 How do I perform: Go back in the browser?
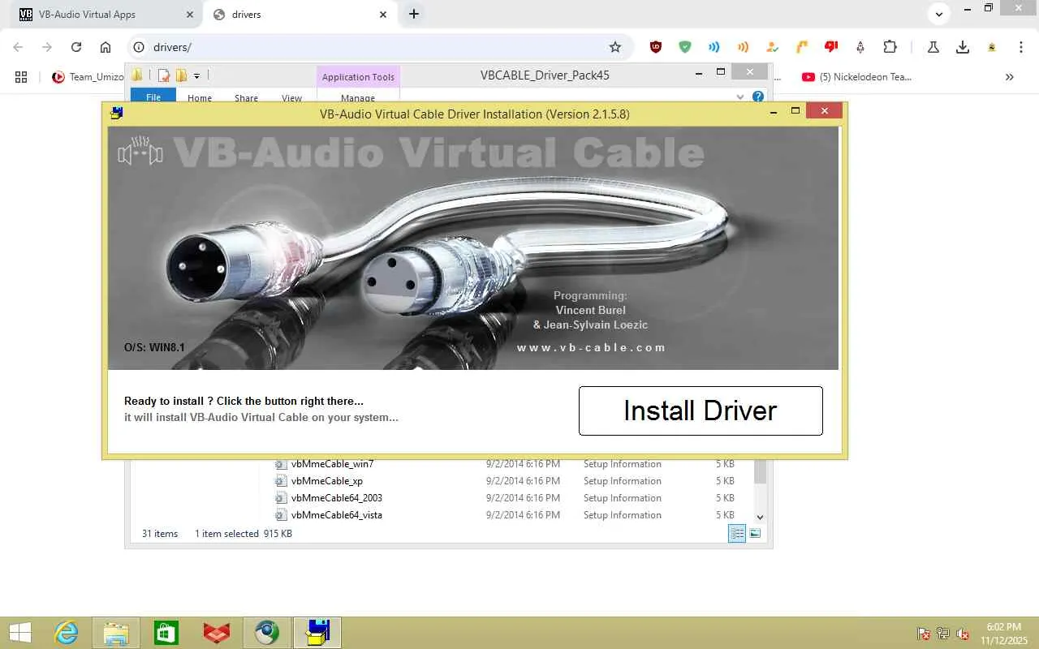tap(18, 47)
